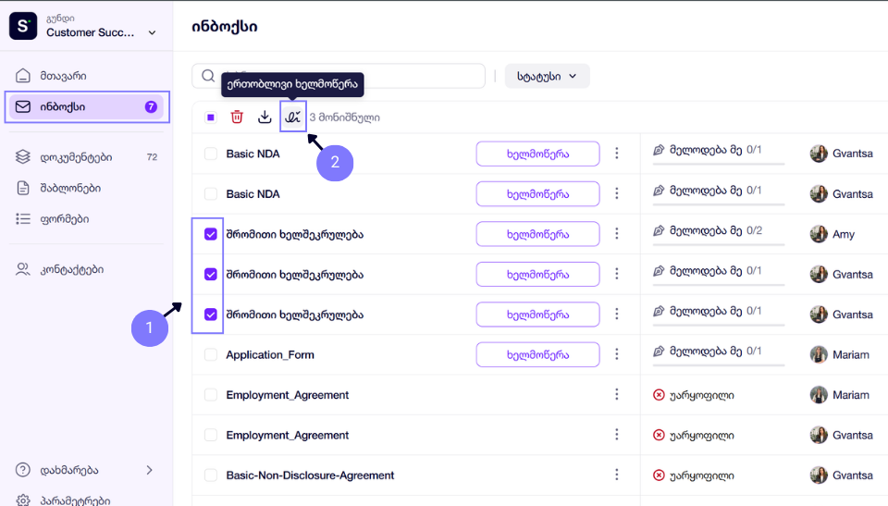Screen dimensions: 888x506
Task: Check the Application_Form row checkbox
Action: tap(211, 354)
